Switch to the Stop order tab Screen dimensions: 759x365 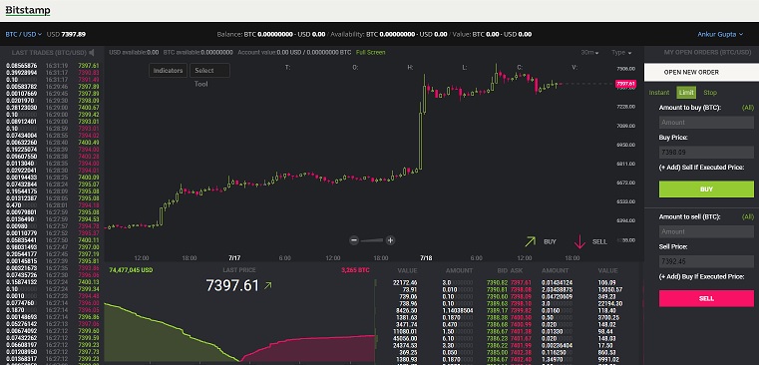tap(710, 93)
